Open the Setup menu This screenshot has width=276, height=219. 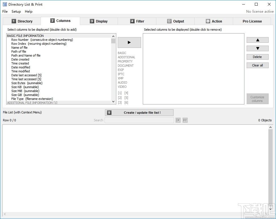(16, 12)
